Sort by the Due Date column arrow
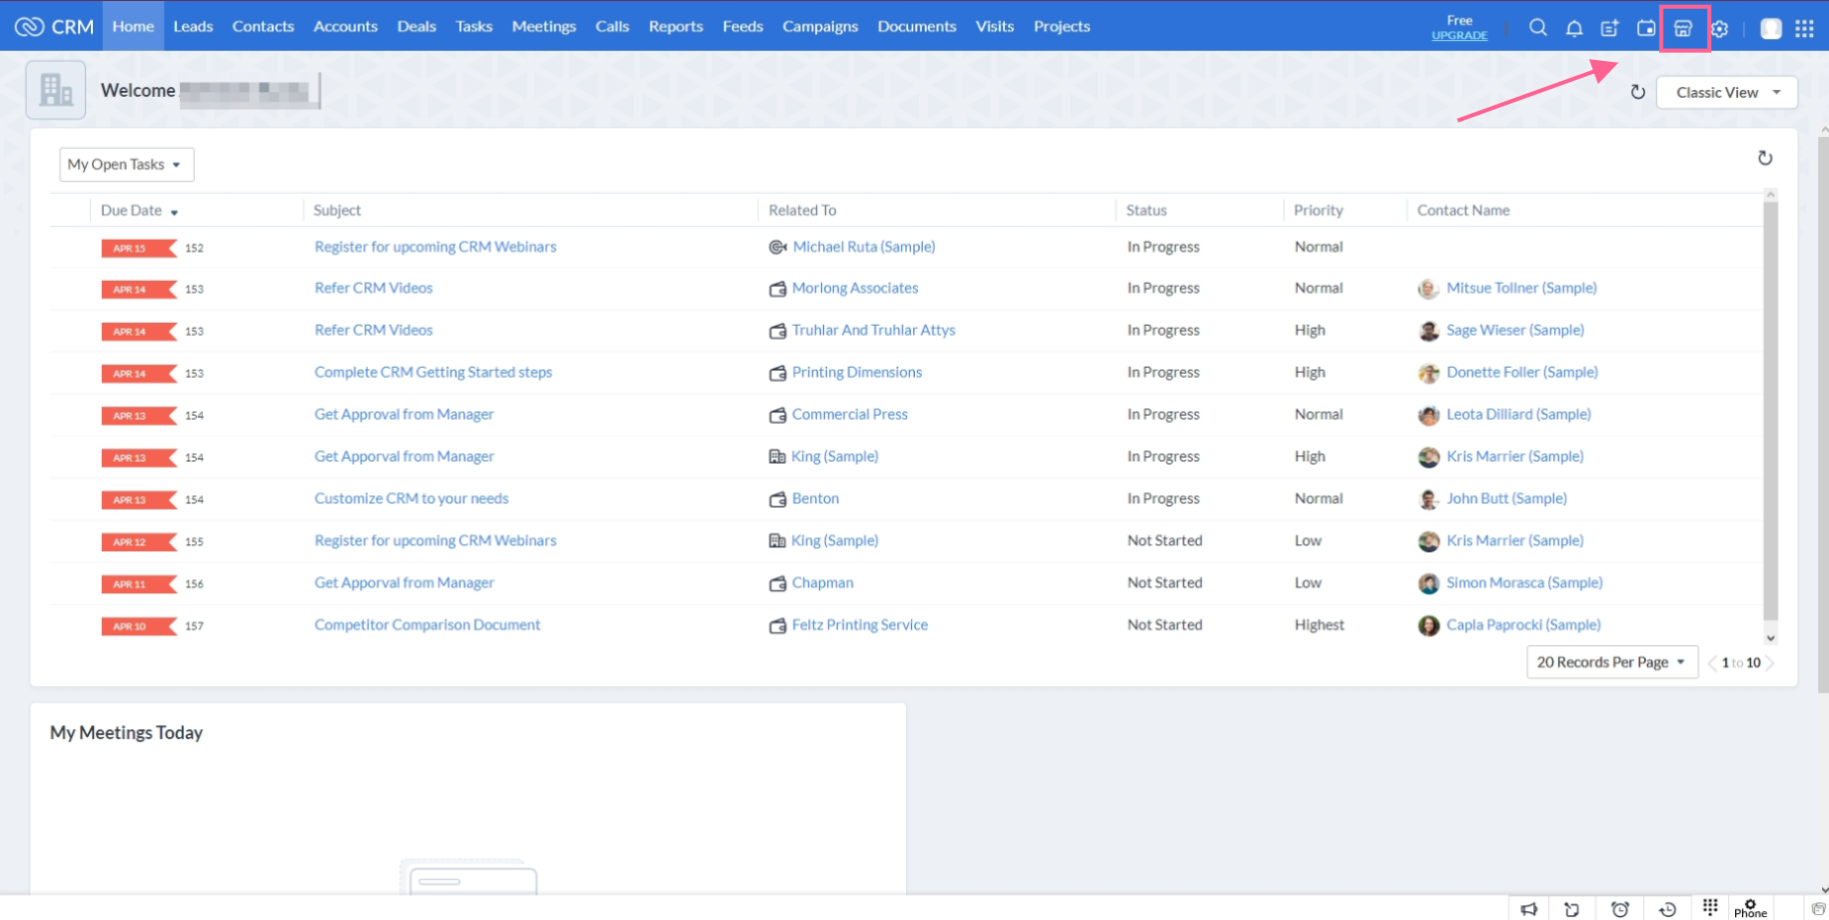 (x=174, y=212)
